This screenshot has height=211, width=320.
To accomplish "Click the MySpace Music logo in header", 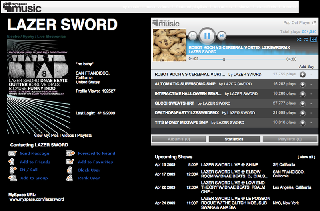I will click(x=22, y=7).
